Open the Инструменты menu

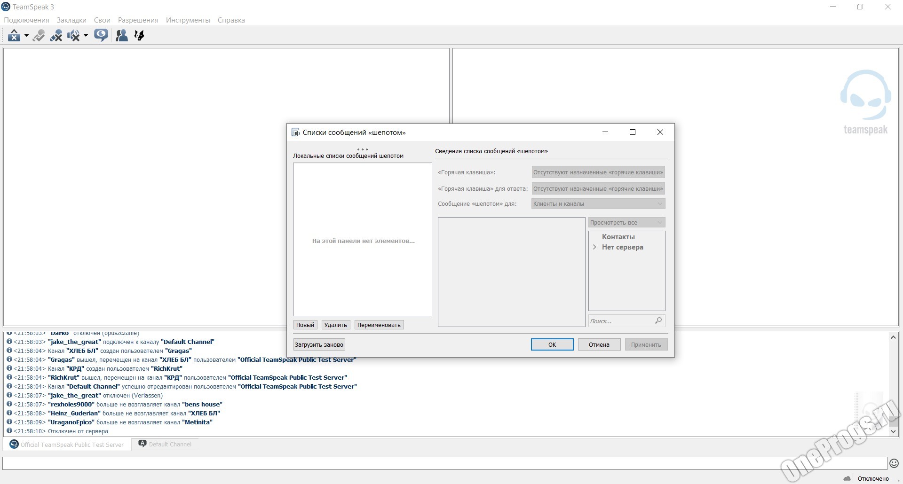[188, 20]
